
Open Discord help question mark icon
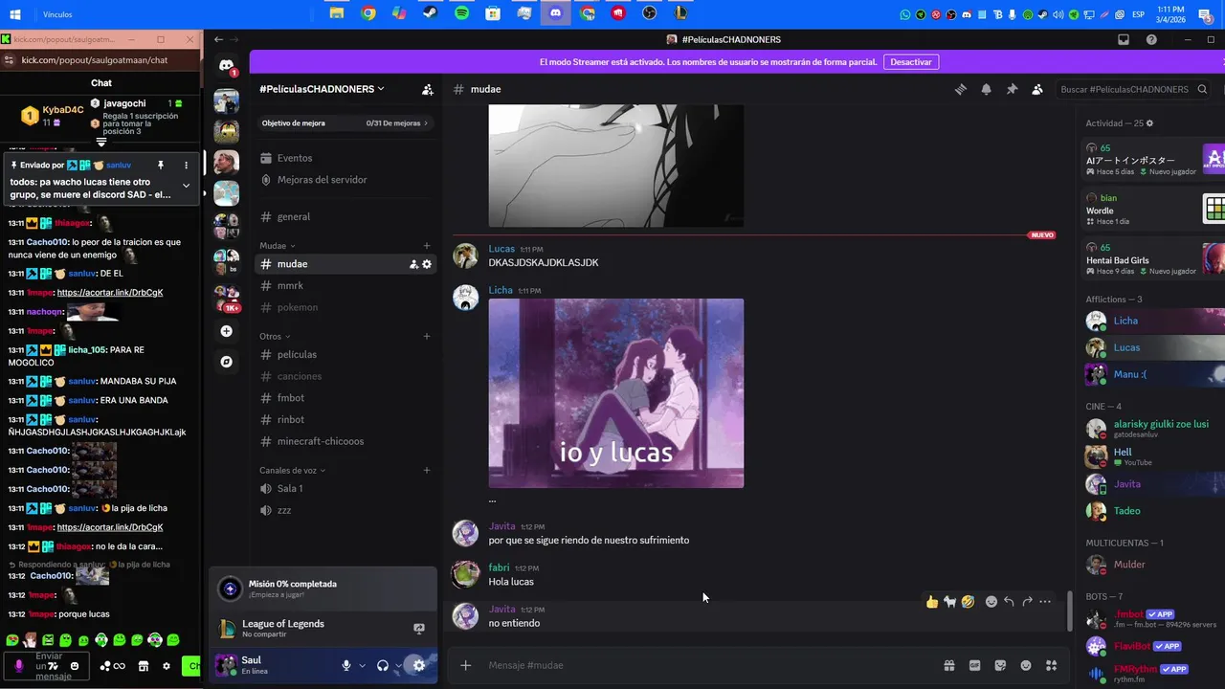(1151, 39)
